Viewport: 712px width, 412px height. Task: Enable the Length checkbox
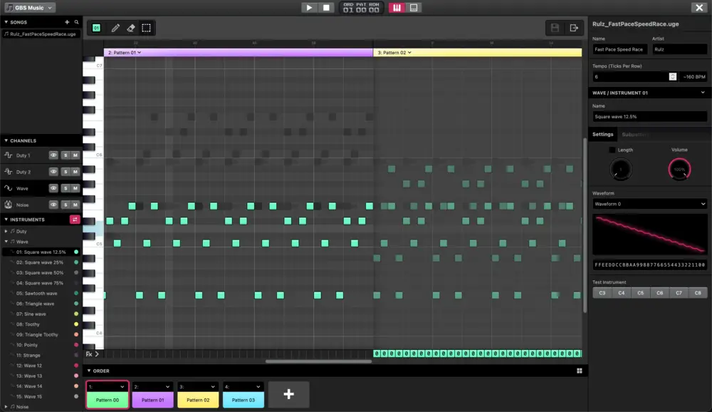pos(612,150)
